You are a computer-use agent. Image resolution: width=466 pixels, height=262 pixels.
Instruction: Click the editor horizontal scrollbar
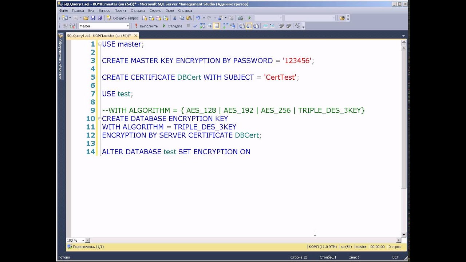pyautogui.click(x=243, y=240)
